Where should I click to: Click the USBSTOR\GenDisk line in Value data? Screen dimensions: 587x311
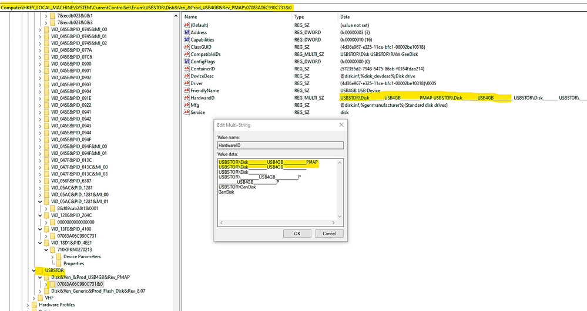(237, 187)
